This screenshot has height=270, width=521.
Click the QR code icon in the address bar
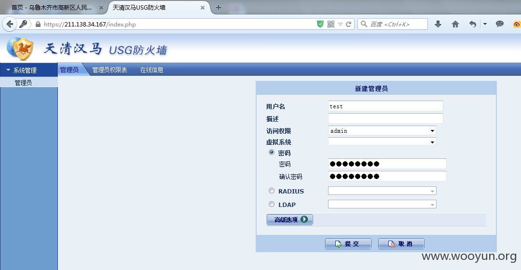(x=330, y=24)
